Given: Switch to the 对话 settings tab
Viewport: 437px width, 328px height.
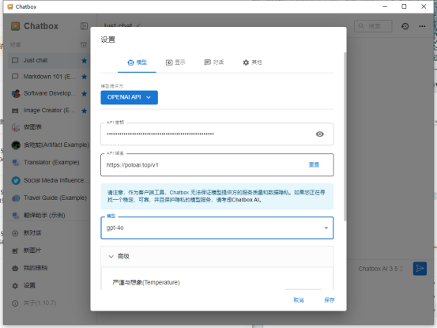Looking at the screenshot, I should click(x=214, y=62).
